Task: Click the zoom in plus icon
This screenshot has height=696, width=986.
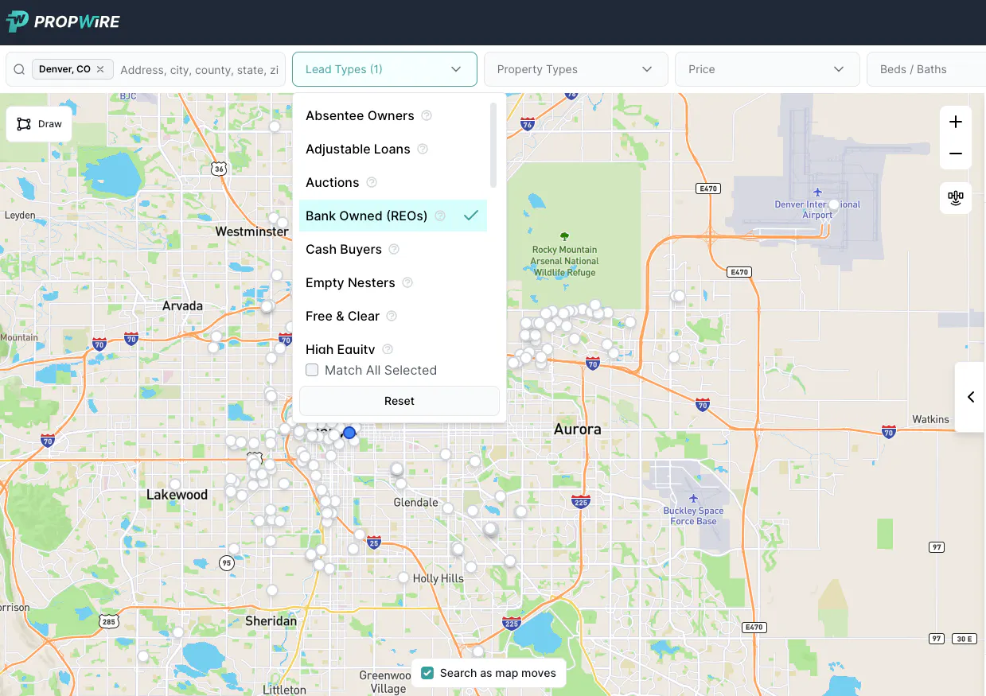Action: pos(955,122)
